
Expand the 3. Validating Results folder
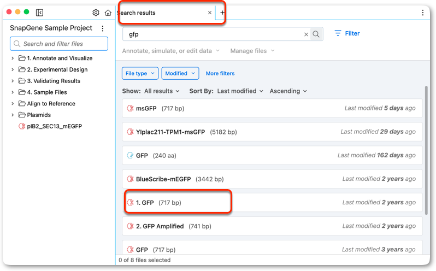13,81
